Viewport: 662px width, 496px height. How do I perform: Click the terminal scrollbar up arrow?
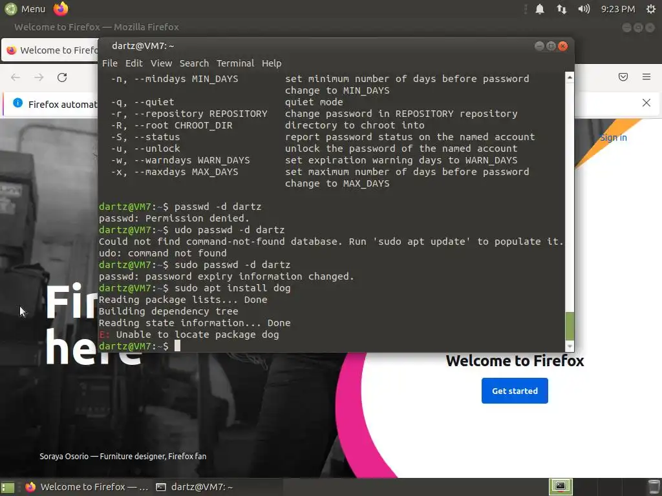coord(570,77)
